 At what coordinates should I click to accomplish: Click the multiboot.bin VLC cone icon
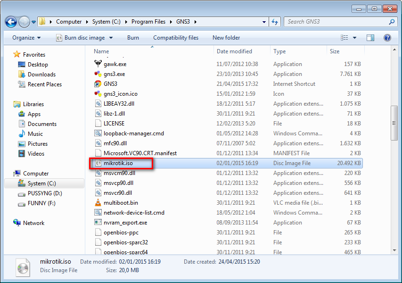tap(98, 203)
